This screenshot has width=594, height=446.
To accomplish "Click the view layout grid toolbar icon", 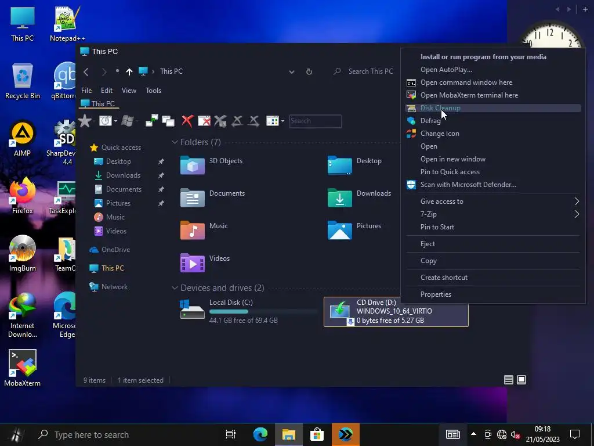I will (273, 121).
